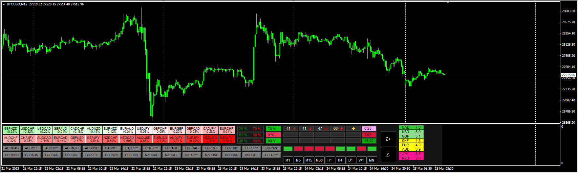Screen dimensions: 578x173
Task: Click the yellow right arrow indicator
Action: click(353, 128)
